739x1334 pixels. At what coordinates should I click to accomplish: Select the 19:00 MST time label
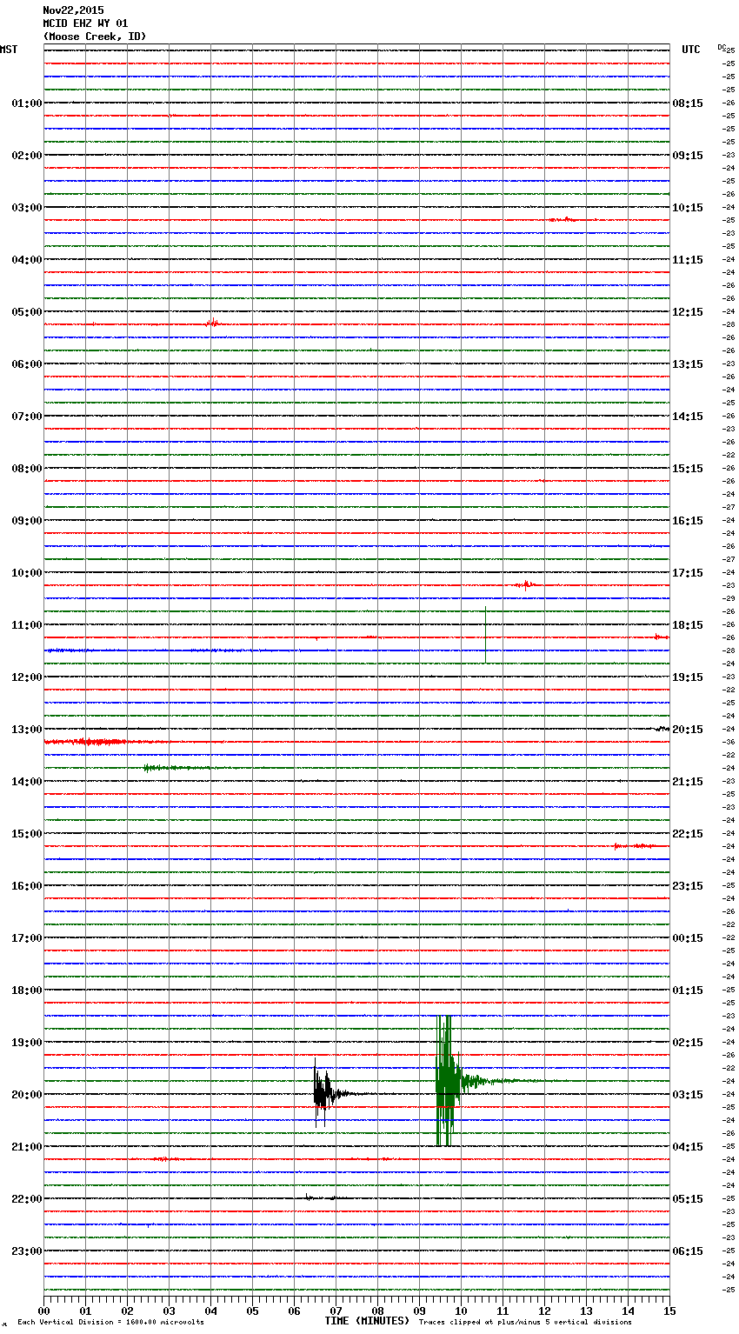point(27,1043)
